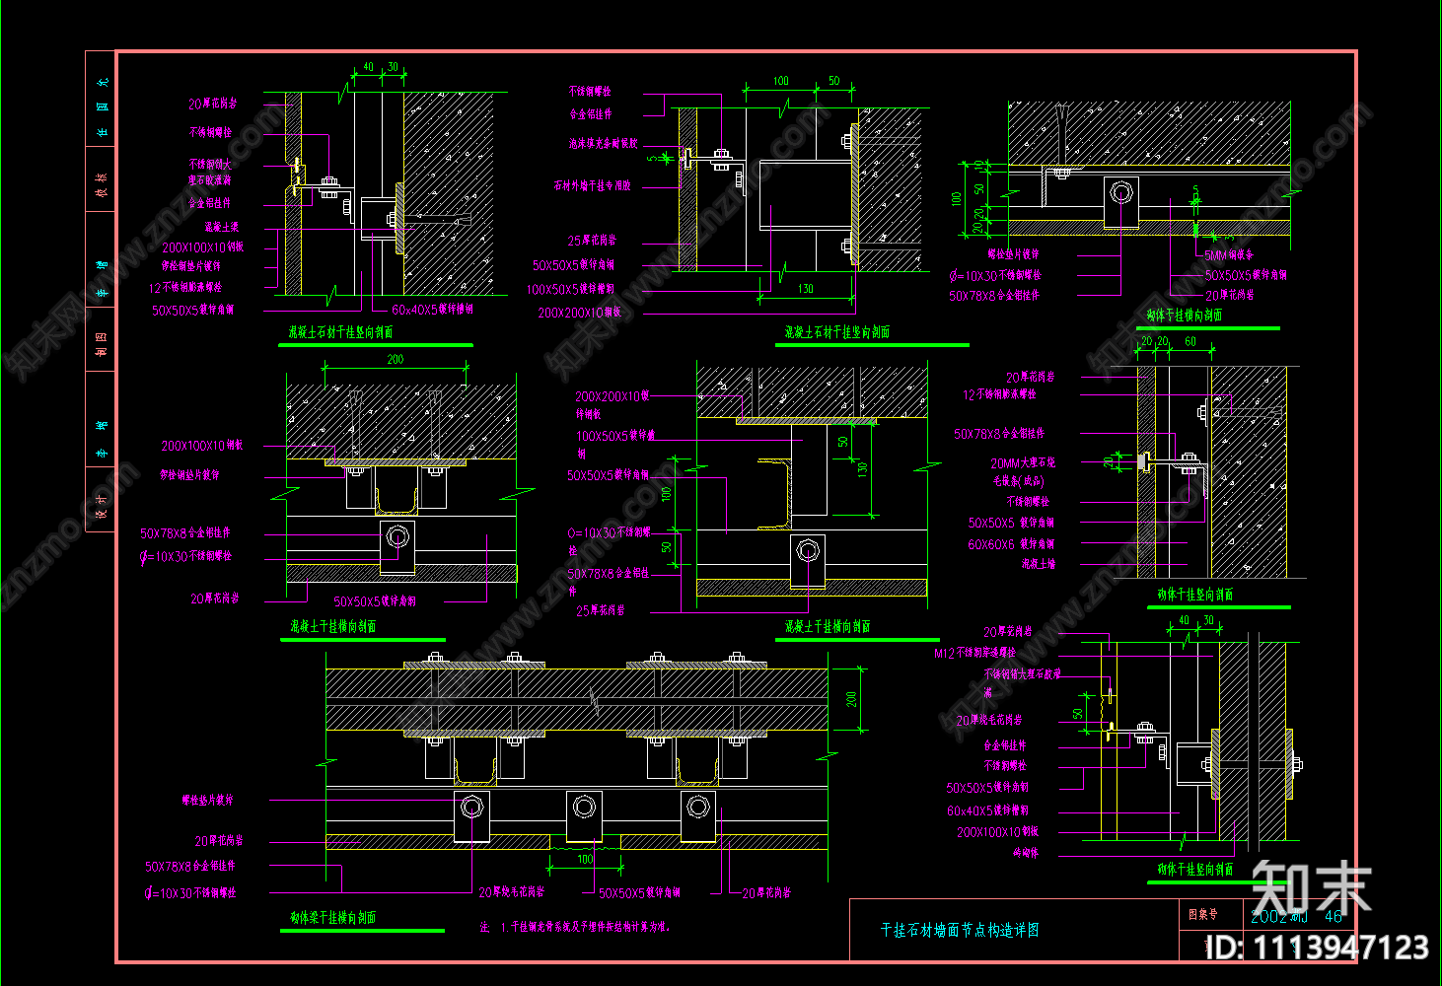The image size is (1442, 986).
Task: Click the ID: 1113947123 text
Action: coord(1317,949)
